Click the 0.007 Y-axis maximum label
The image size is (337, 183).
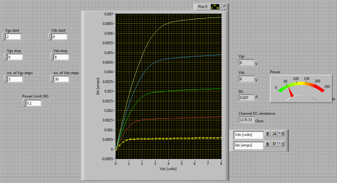coord(109,14)
